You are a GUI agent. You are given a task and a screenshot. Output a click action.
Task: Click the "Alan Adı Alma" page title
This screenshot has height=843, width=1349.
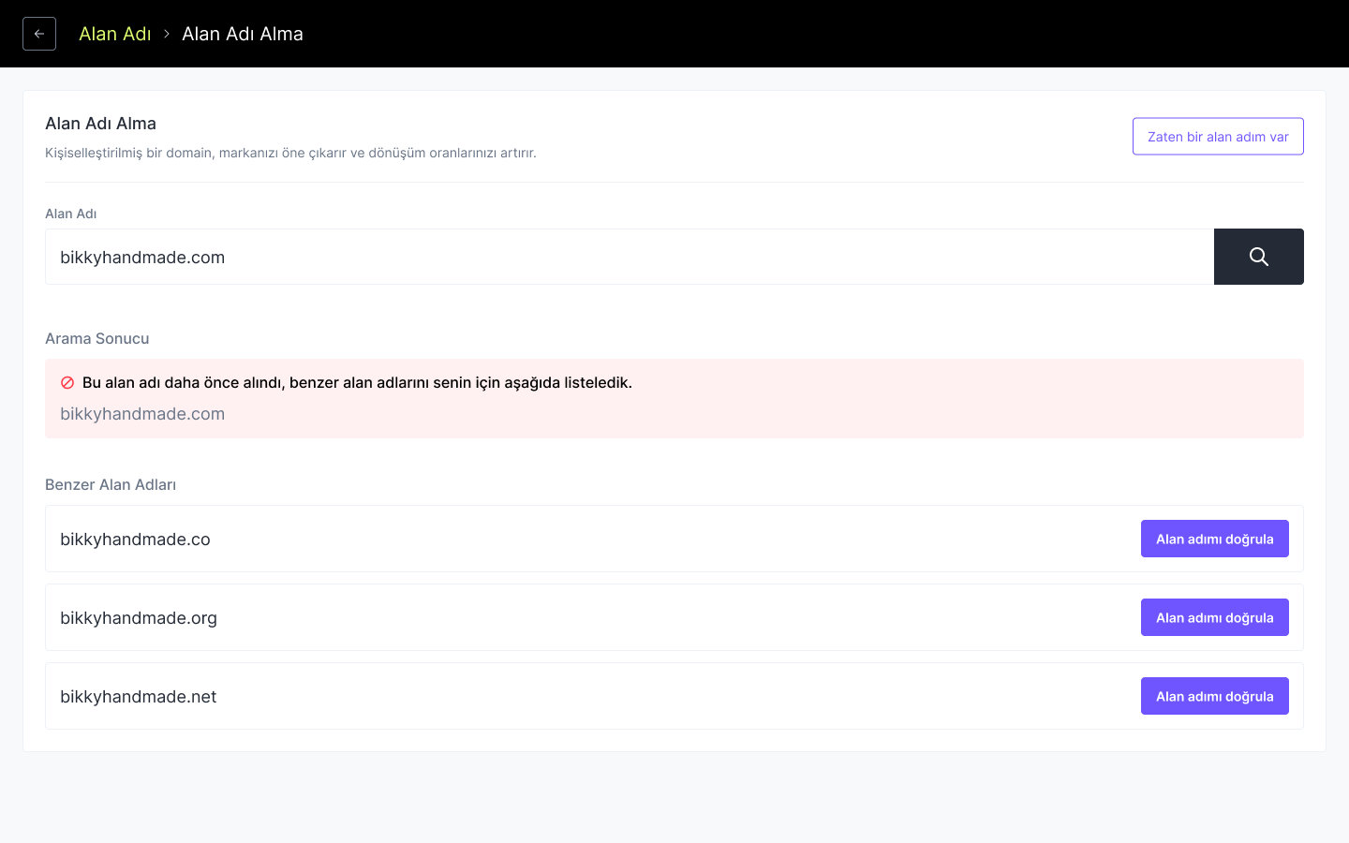coord(100,123)
